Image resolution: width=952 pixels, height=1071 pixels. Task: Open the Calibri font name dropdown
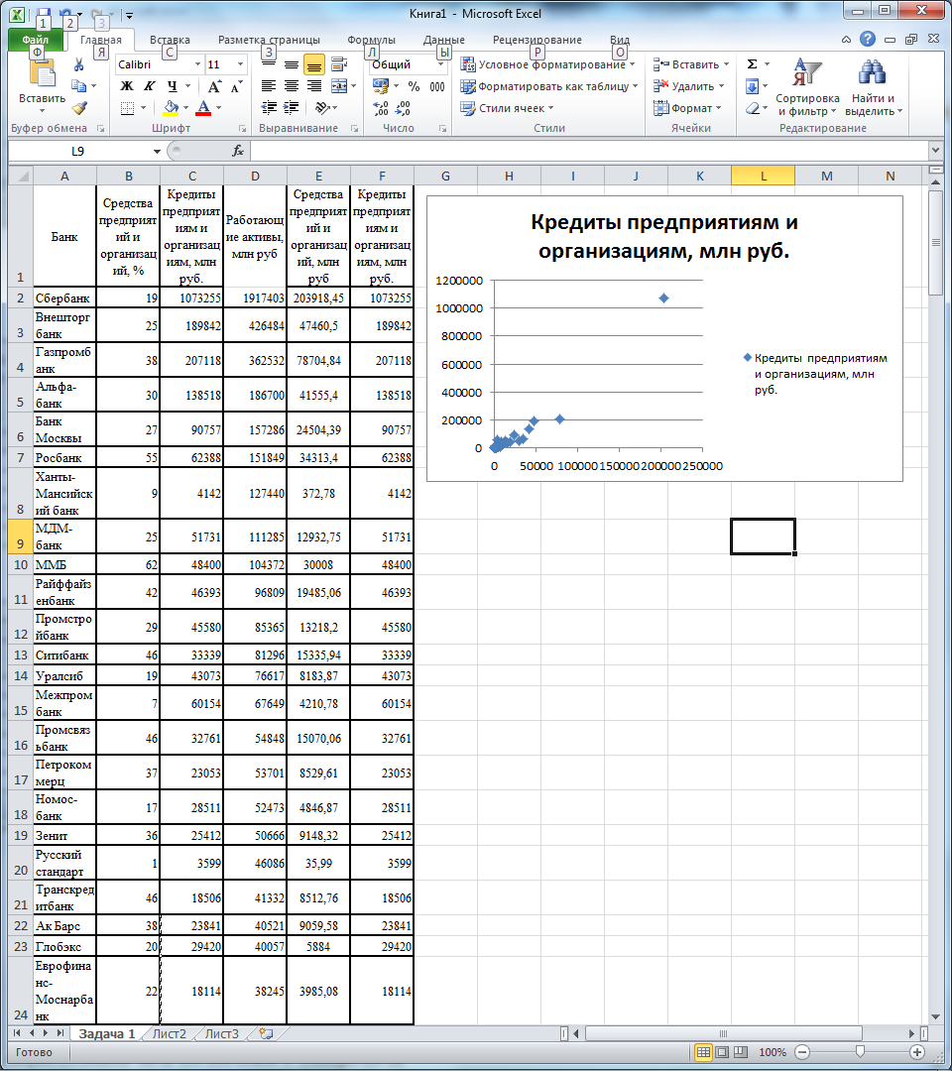click(x=198, y=64)
